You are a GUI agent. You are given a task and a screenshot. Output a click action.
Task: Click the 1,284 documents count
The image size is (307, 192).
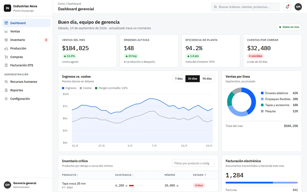click(234, 175)
